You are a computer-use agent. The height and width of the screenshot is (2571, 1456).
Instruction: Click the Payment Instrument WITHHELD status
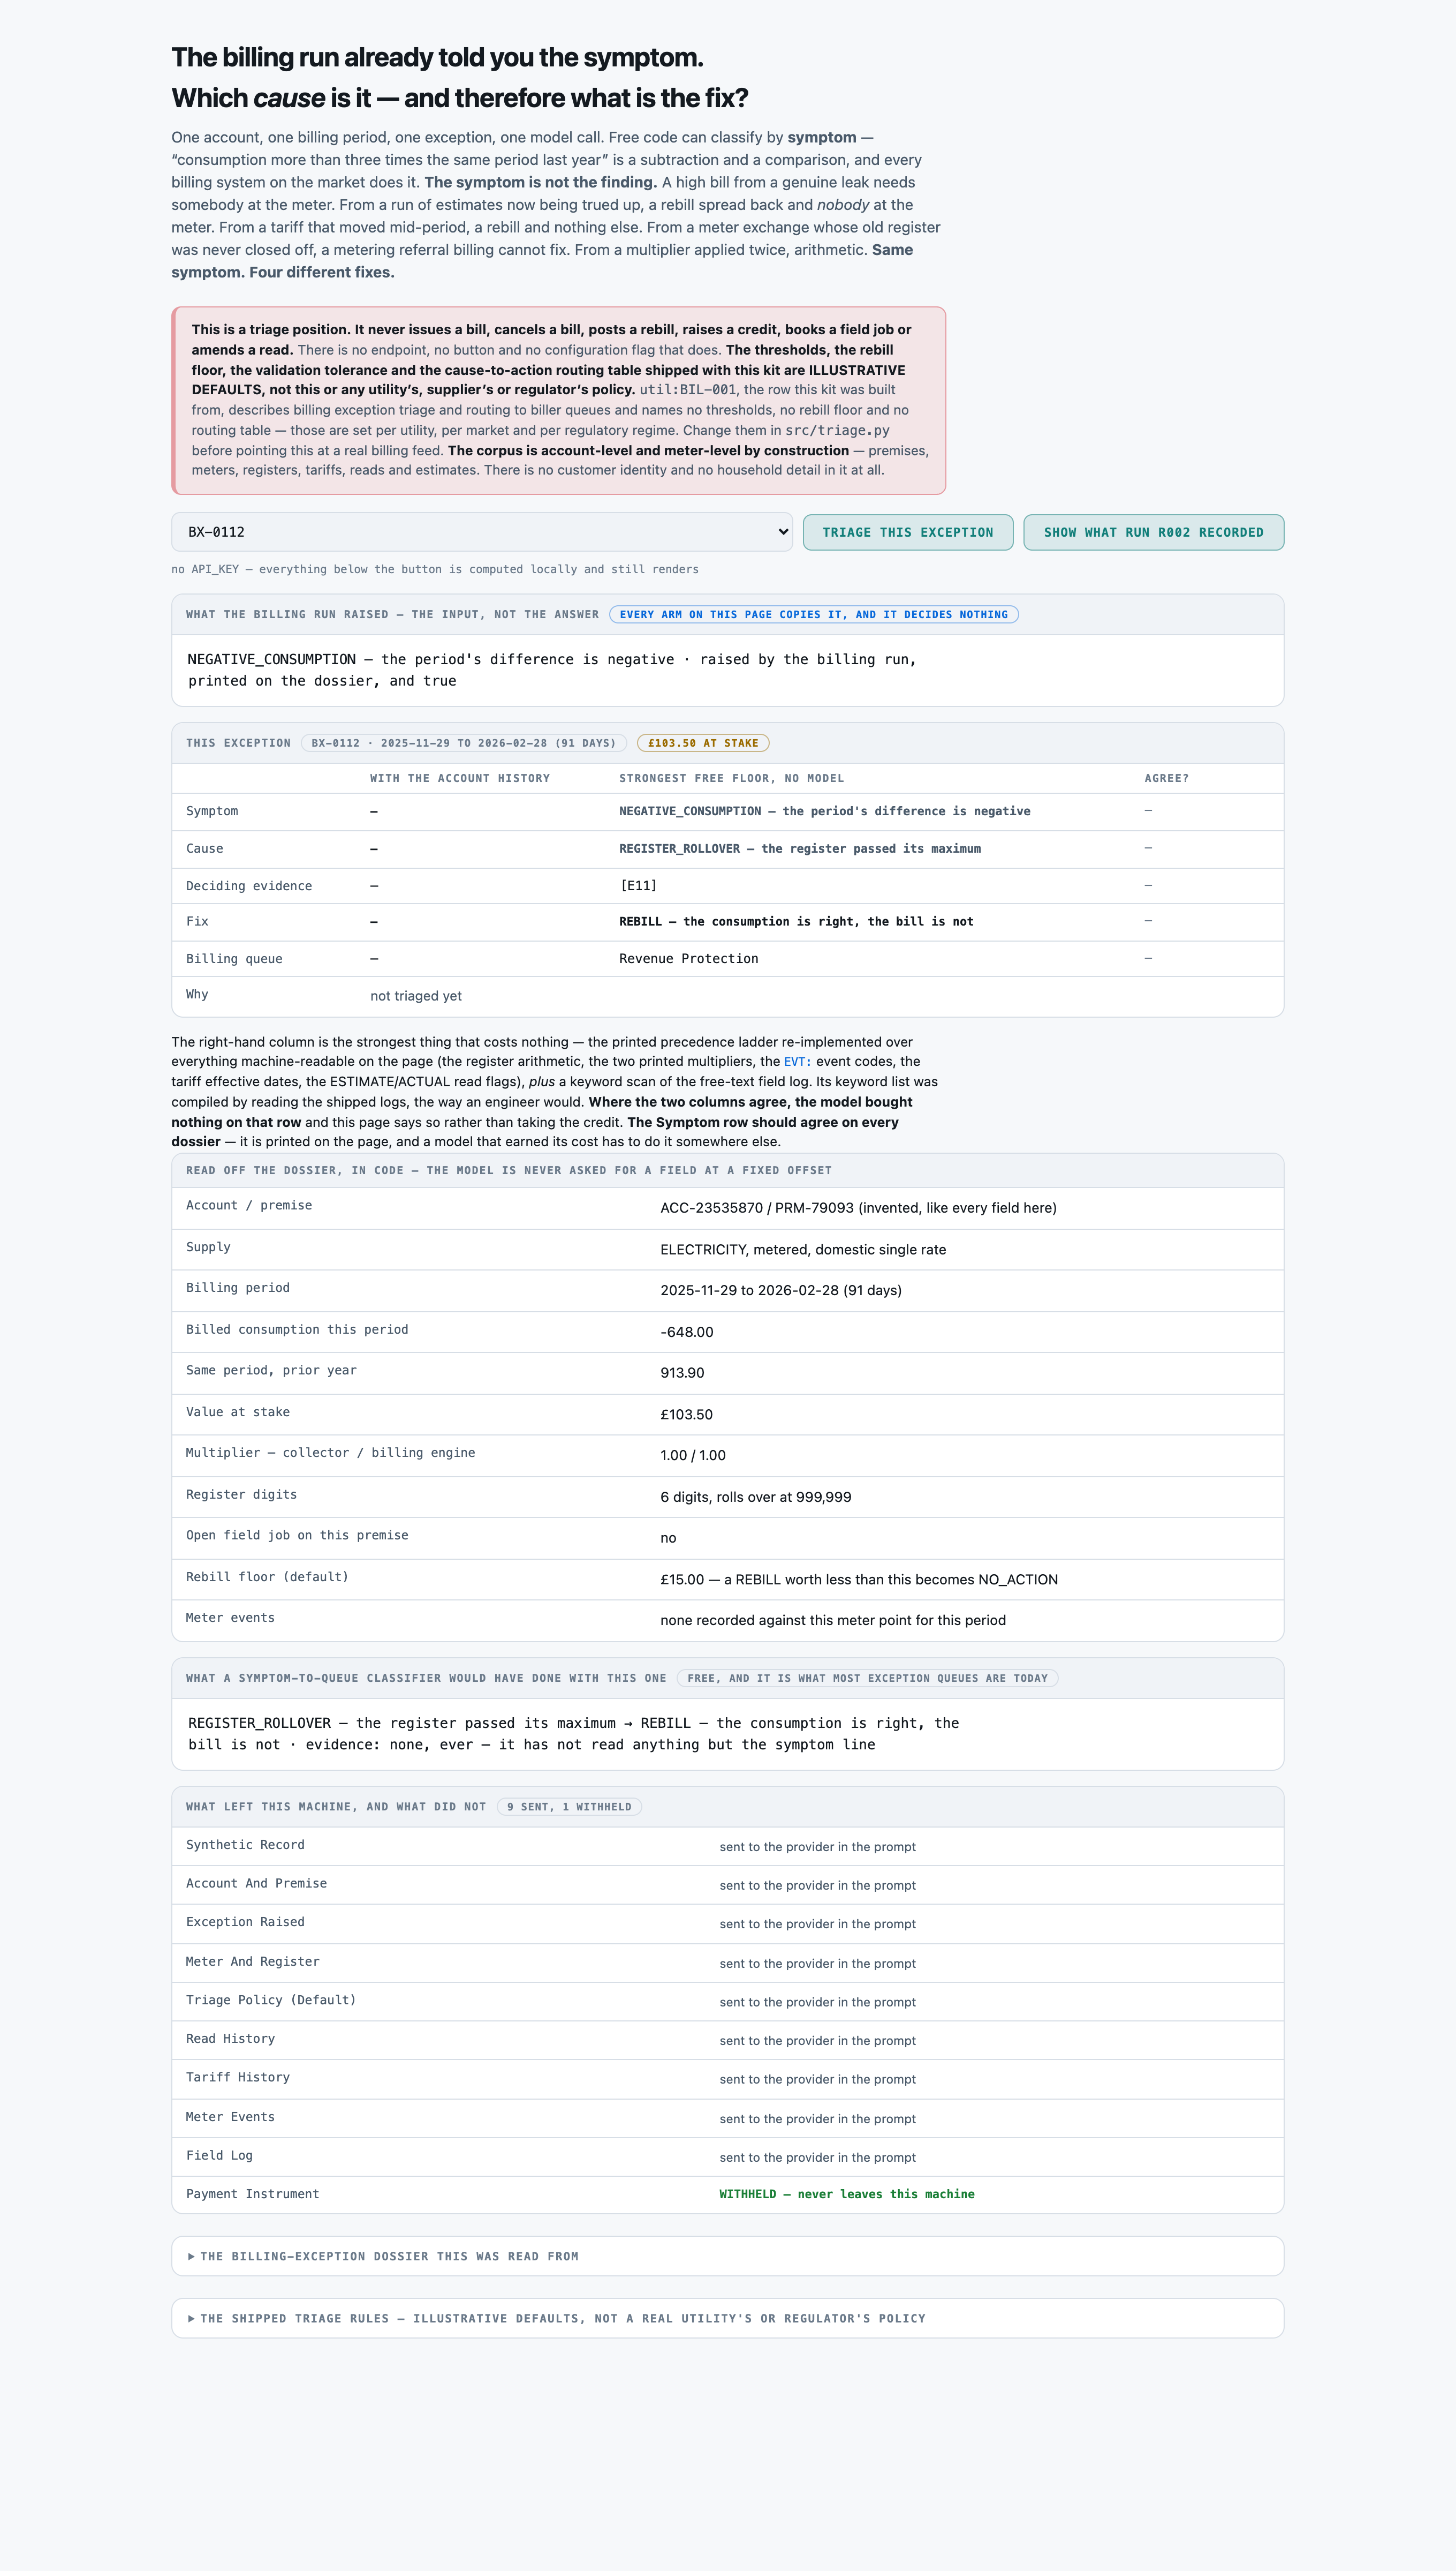pyautogui.click(x=846, y=2194)
